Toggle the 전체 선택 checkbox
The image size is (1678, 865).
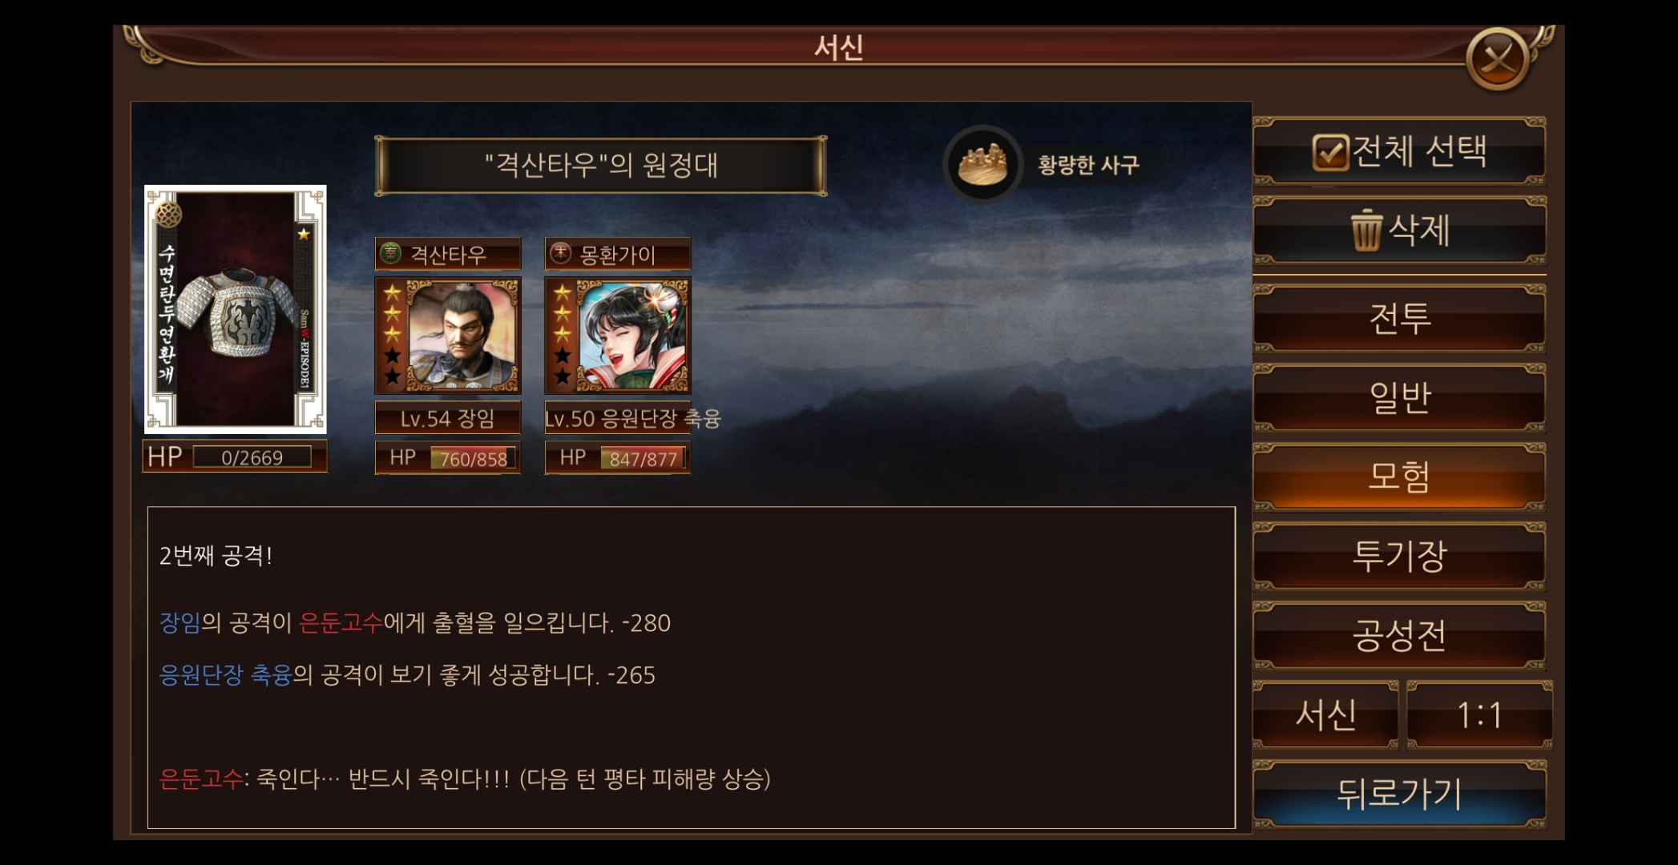click(x=1330, y=151)
